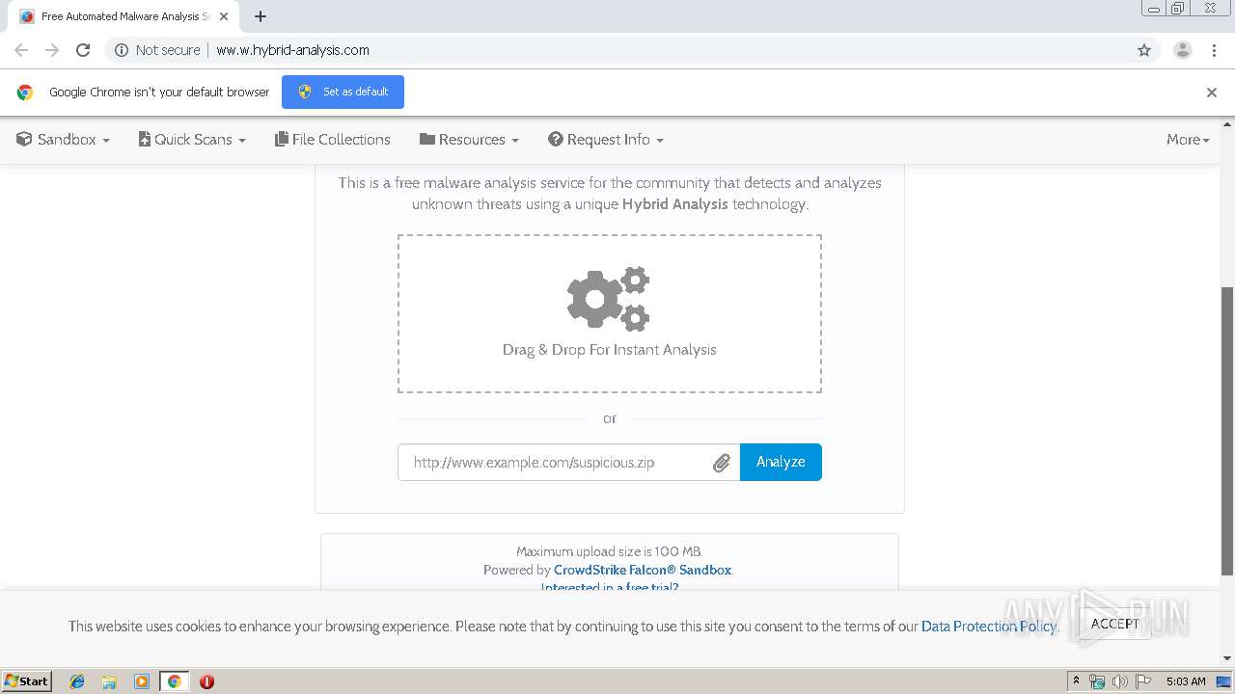The image size is (1235, 694).
Task: Click the browser back arrow
Action: pos(21,50)
